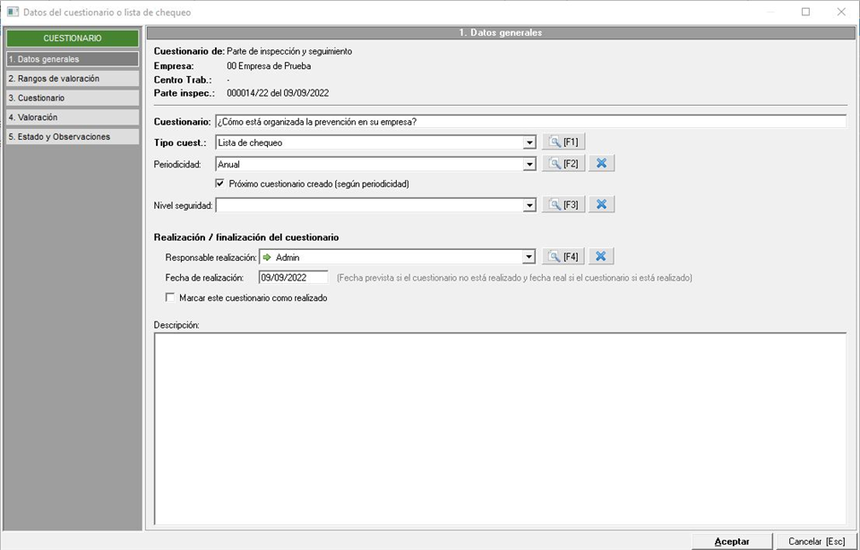Screen dimensions: 860x550
Task: Go to 2. Rangos de valoración
Action: click(x=73, y=79)
